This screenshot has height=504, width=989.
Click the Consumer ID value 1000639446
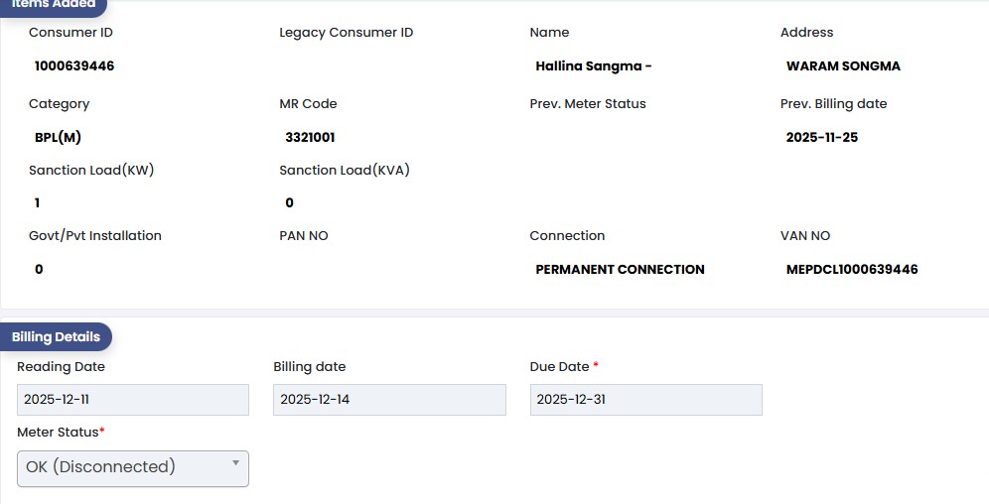tap(74, 66)
